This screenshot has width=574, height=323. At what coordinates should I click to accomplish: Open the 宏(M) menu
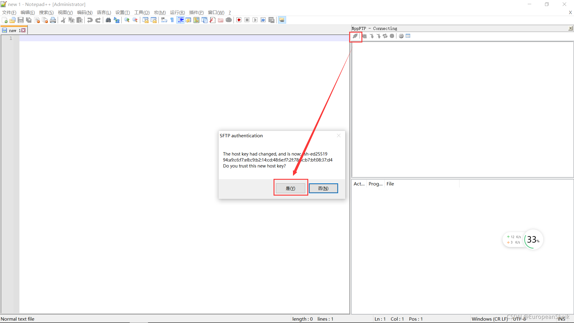(x=160, y=12)
